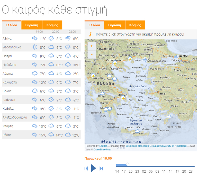The height and width of the screenshot is (176, 198).
Task: Open the OpenStreetMap attribution link
Action: (102, 149)
